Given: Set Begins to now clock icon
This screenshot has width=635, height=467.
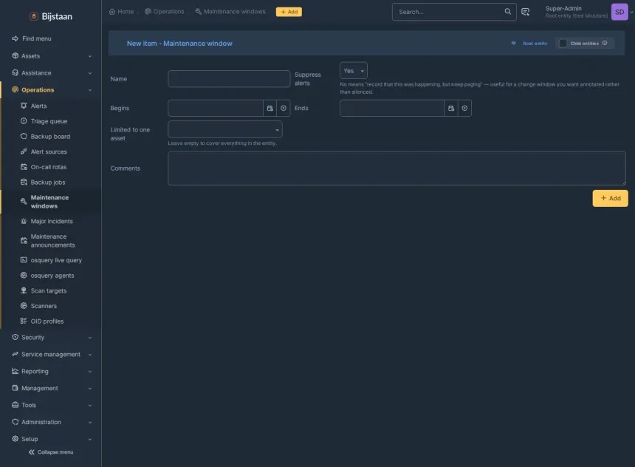Looking at the screenshot, I should tap(284, 108).
